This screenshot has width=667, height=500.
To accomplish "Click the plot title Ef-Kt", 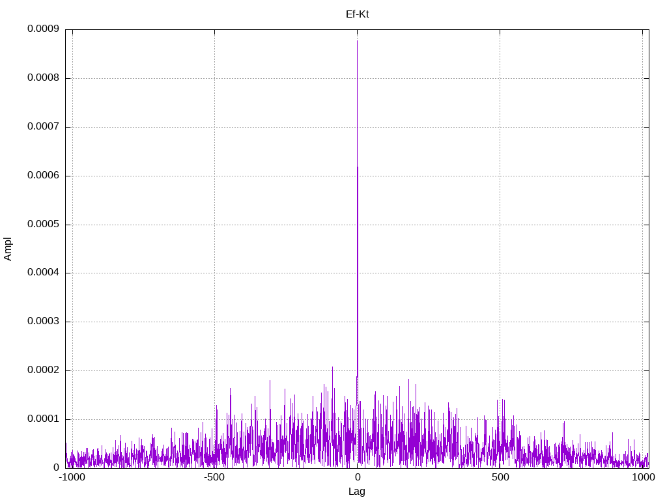I will pos(357,14).
